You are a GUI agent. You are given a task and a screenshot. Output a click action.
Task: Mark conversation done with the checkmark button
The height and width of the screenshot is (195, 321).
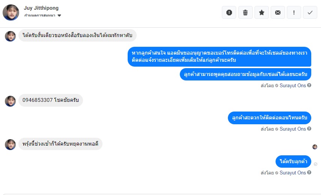point(310,12)
